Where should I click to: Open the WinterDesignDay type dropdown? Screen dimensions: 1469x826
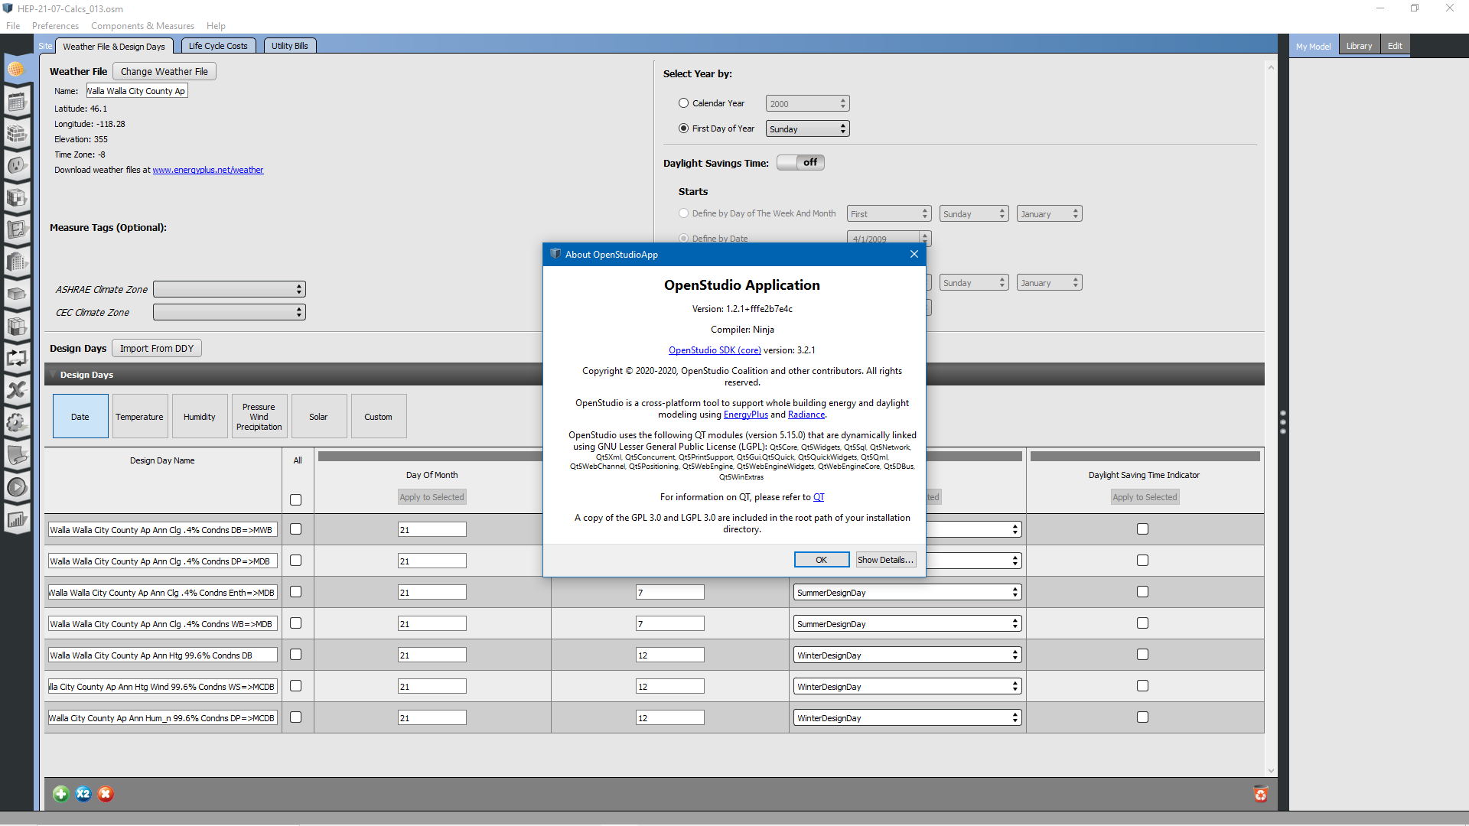(x=906, y=655)
